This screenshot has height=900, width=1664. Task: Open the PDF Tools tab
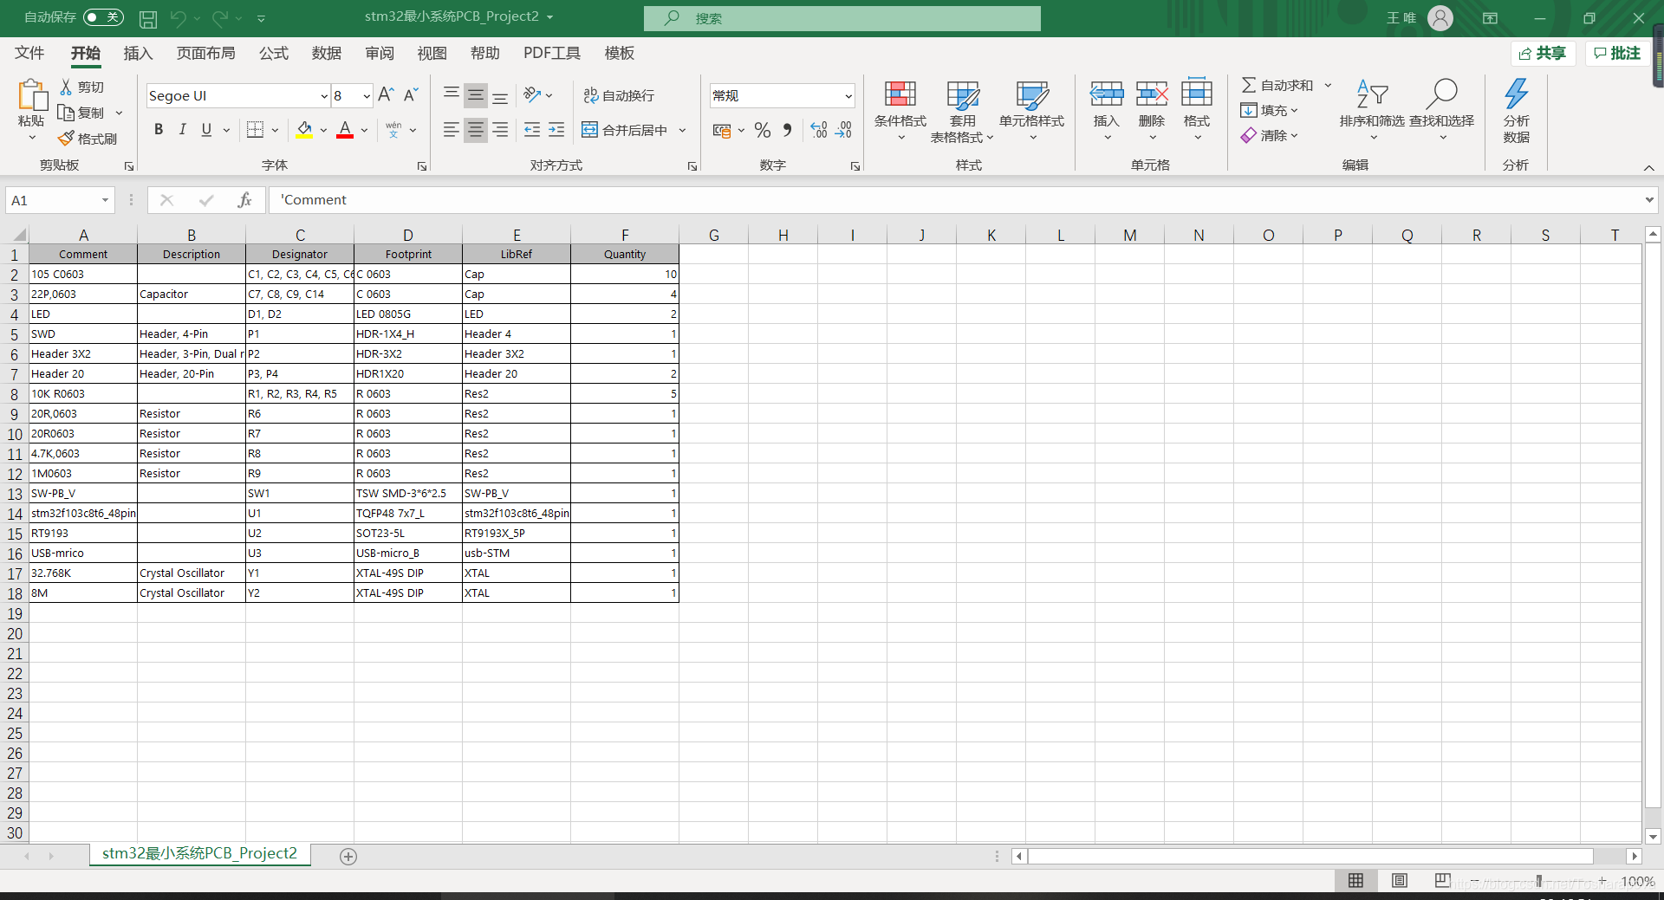(x=551, y=53)
